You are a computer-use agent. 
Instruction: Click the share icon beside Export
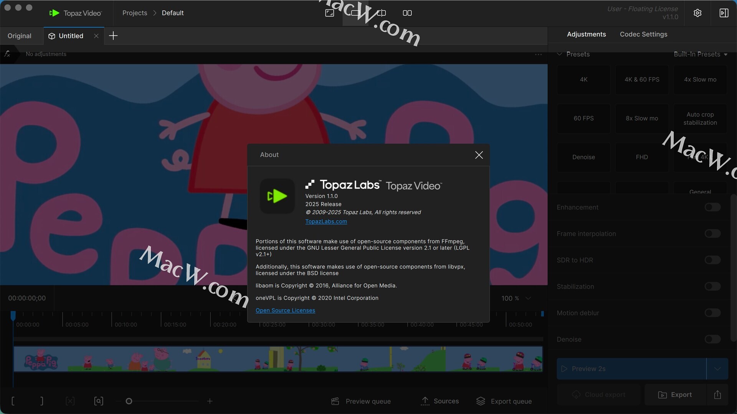[x=717, y=394]
